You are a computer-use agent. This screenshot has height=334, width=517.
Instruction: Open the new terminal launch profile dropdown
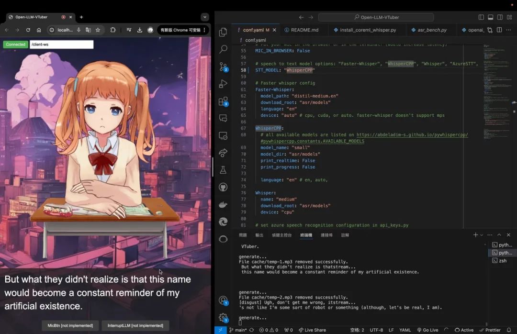tap(482, 235)
